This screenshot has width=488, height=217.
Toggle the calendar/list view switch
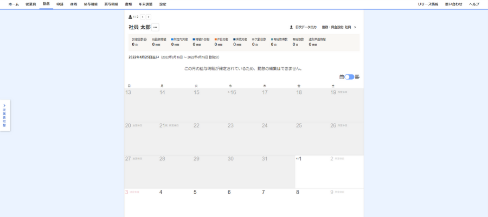(349, 77)
